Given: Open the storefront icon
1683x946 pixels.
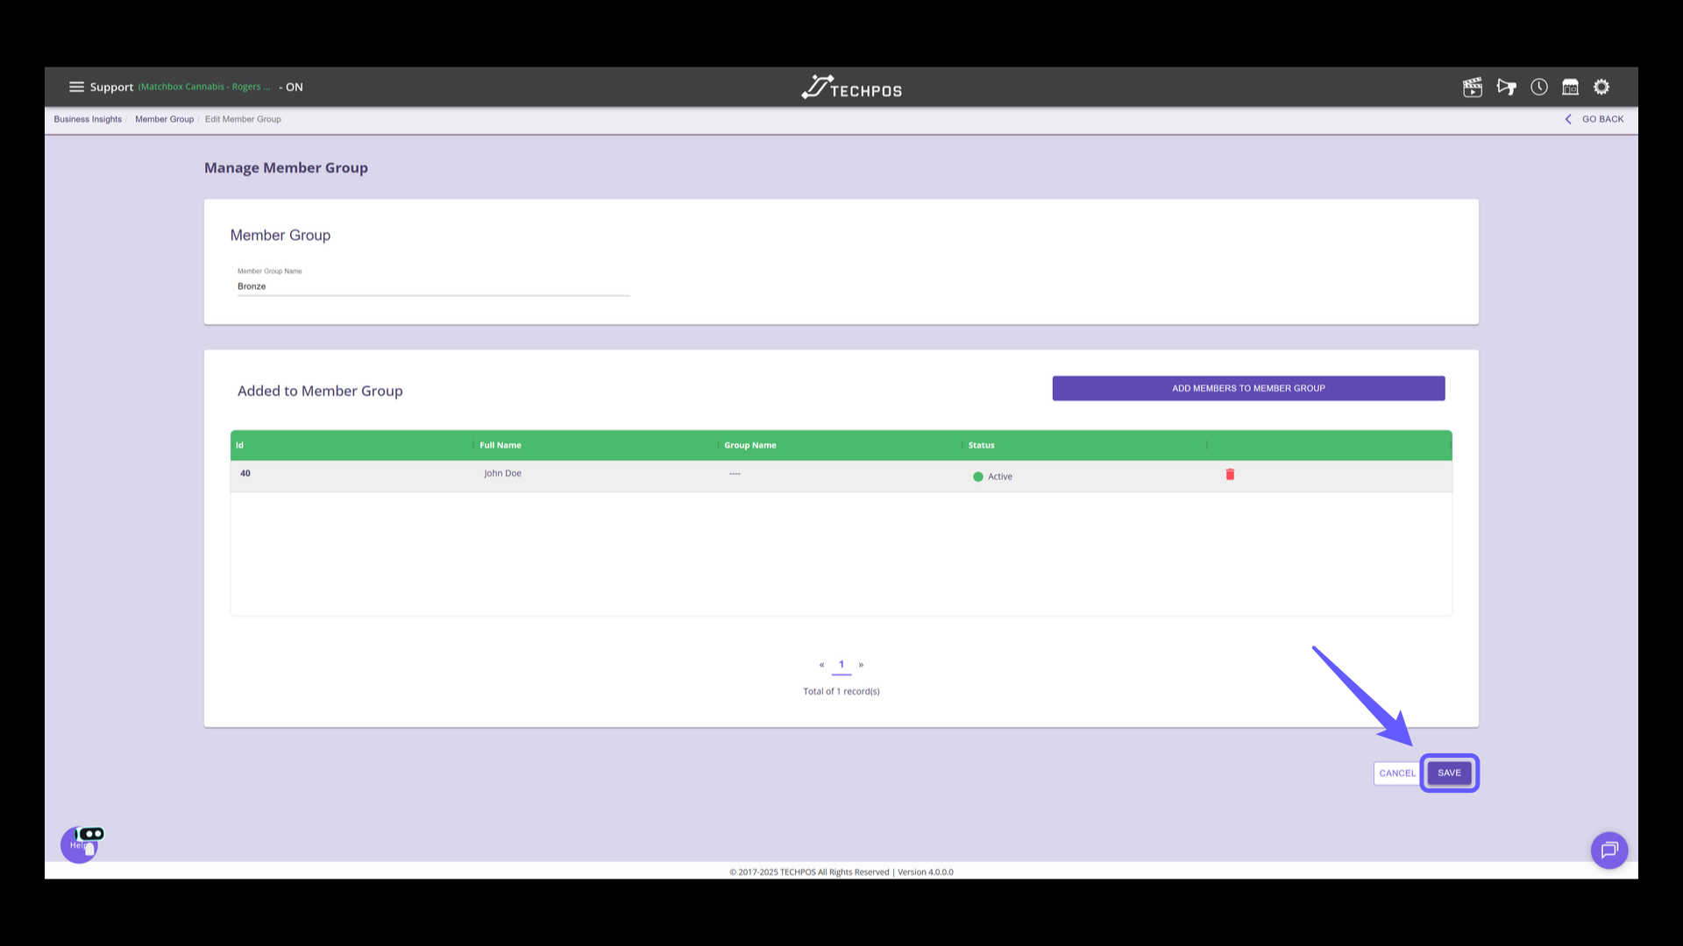Looking at the screenshot, I should coord(1570,87).
